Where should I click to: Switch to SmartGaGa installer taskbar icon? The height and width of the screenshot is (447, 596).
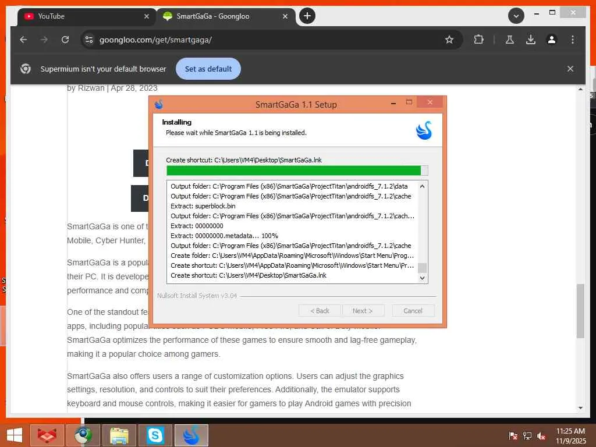191,435
